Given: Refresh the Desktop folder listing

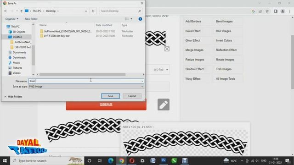Looking at the screenshot, I should pos(93,11).
